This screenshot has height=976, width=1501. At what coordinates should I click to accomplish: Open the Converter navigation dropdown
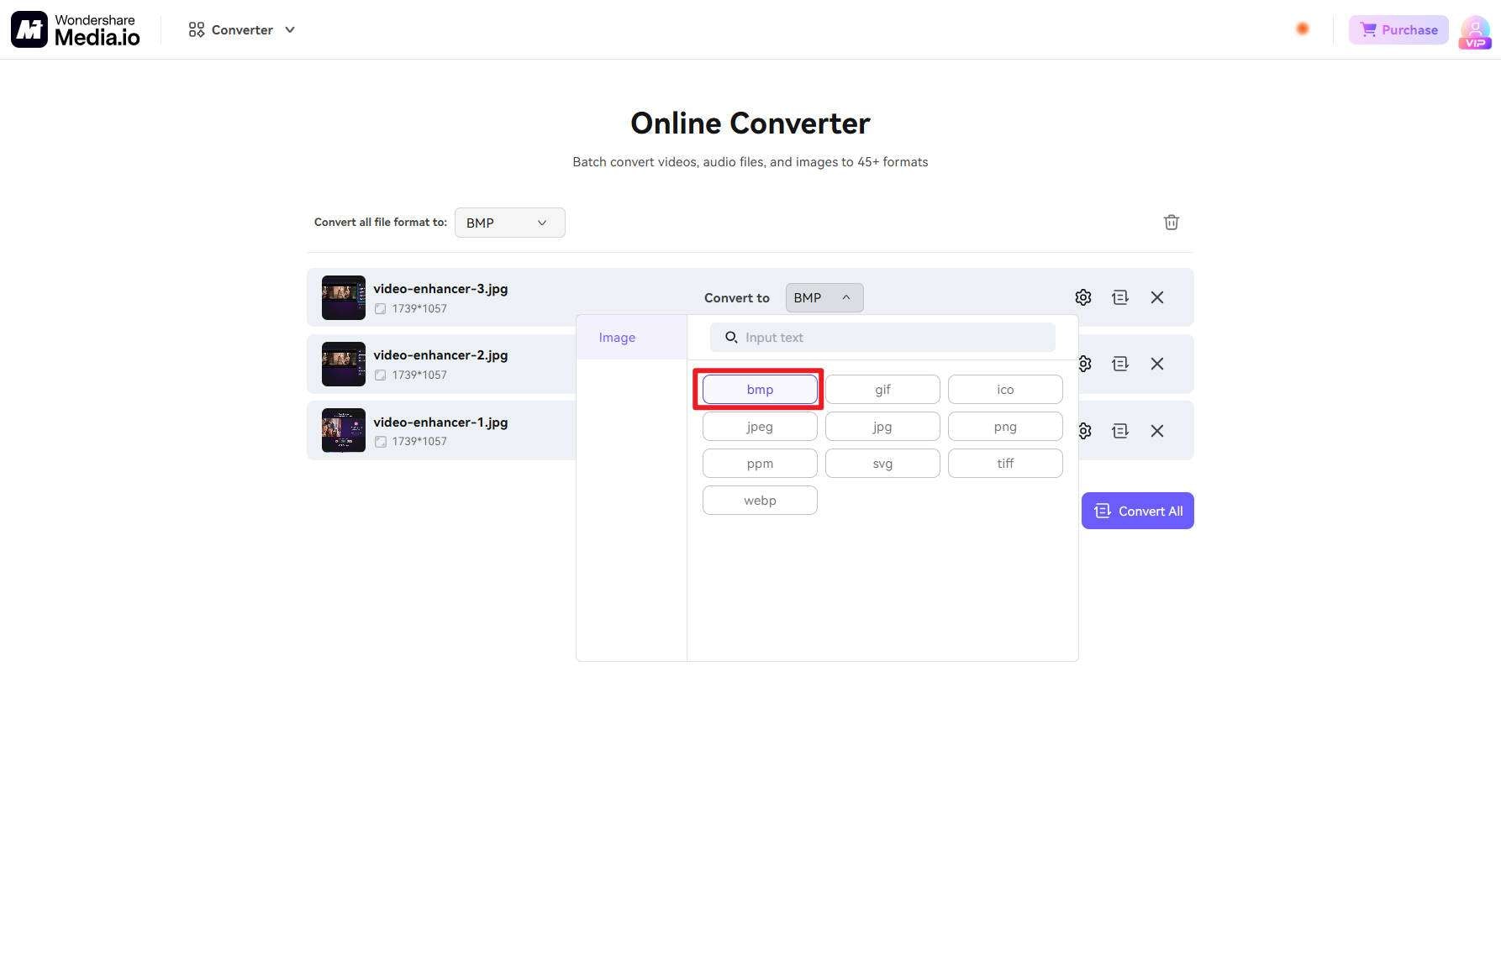point(242,29)
